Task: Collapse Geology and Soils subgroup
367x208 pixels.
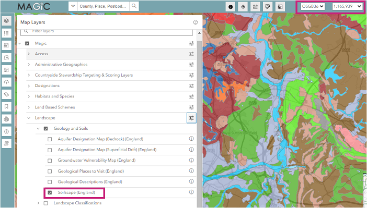Action: tap(38, 128)
